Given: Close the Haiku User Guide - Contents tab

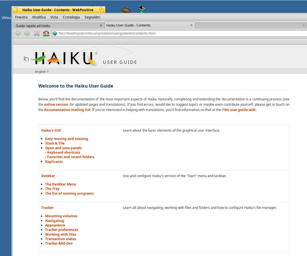Looking at the screenshot, I should [x=191, y=25].
